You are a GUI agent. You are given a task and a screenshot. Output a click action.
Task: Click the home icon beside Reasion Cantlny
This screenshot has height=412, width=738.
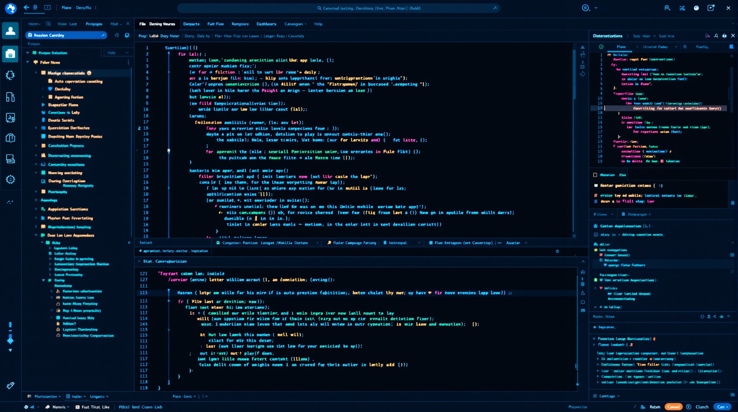click(117, 35)
